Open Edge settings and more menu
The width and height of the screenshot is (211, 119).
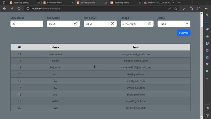(x=206, y=9)
